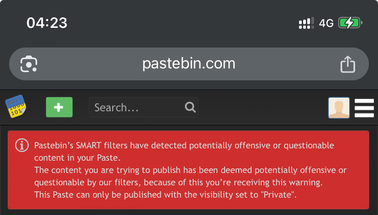This screenshot has height=215, width=378.
Task: Tap the camera lens search icon
Action: click(29, 64)
